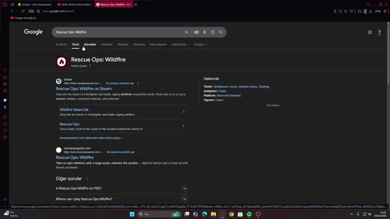Open Spotify from the taskbar
This screenshot has width=390, height=219.
tap(249, 214)
